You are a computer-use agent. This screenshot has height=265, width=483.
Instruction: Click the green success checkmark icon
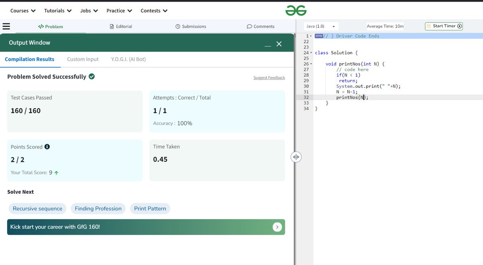point(92,76)
